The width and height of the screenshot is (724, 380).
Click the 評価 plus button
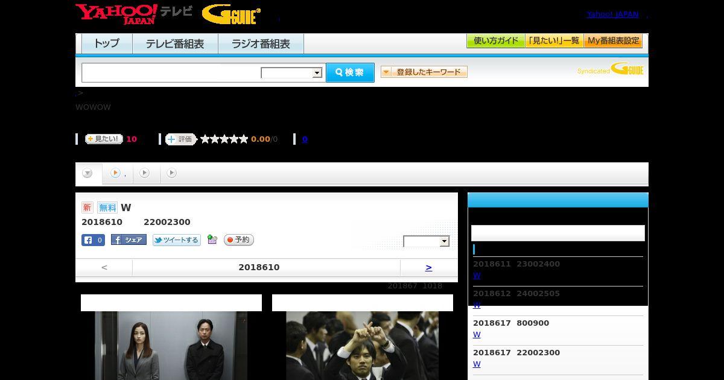pos(181,139)
